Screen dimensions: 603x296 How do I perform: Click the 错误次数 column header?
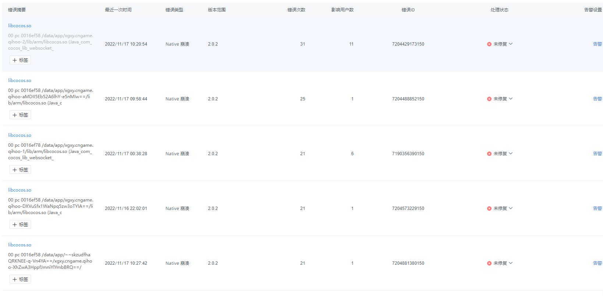(296, 10)
